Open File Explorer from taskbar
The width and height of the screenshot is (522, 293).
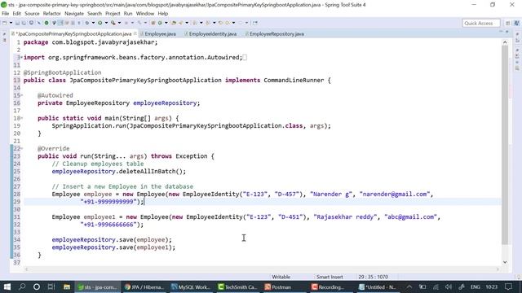(x=67, y=286)
